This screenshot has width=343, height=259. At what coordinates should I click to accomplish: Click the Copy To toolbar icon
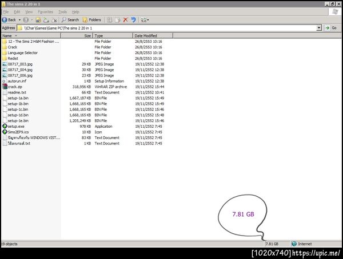coord(117,20)
